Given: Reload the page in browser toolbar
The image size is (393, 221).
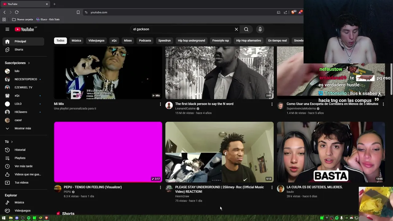Looking at the screenshot, I should coord(17,12).
